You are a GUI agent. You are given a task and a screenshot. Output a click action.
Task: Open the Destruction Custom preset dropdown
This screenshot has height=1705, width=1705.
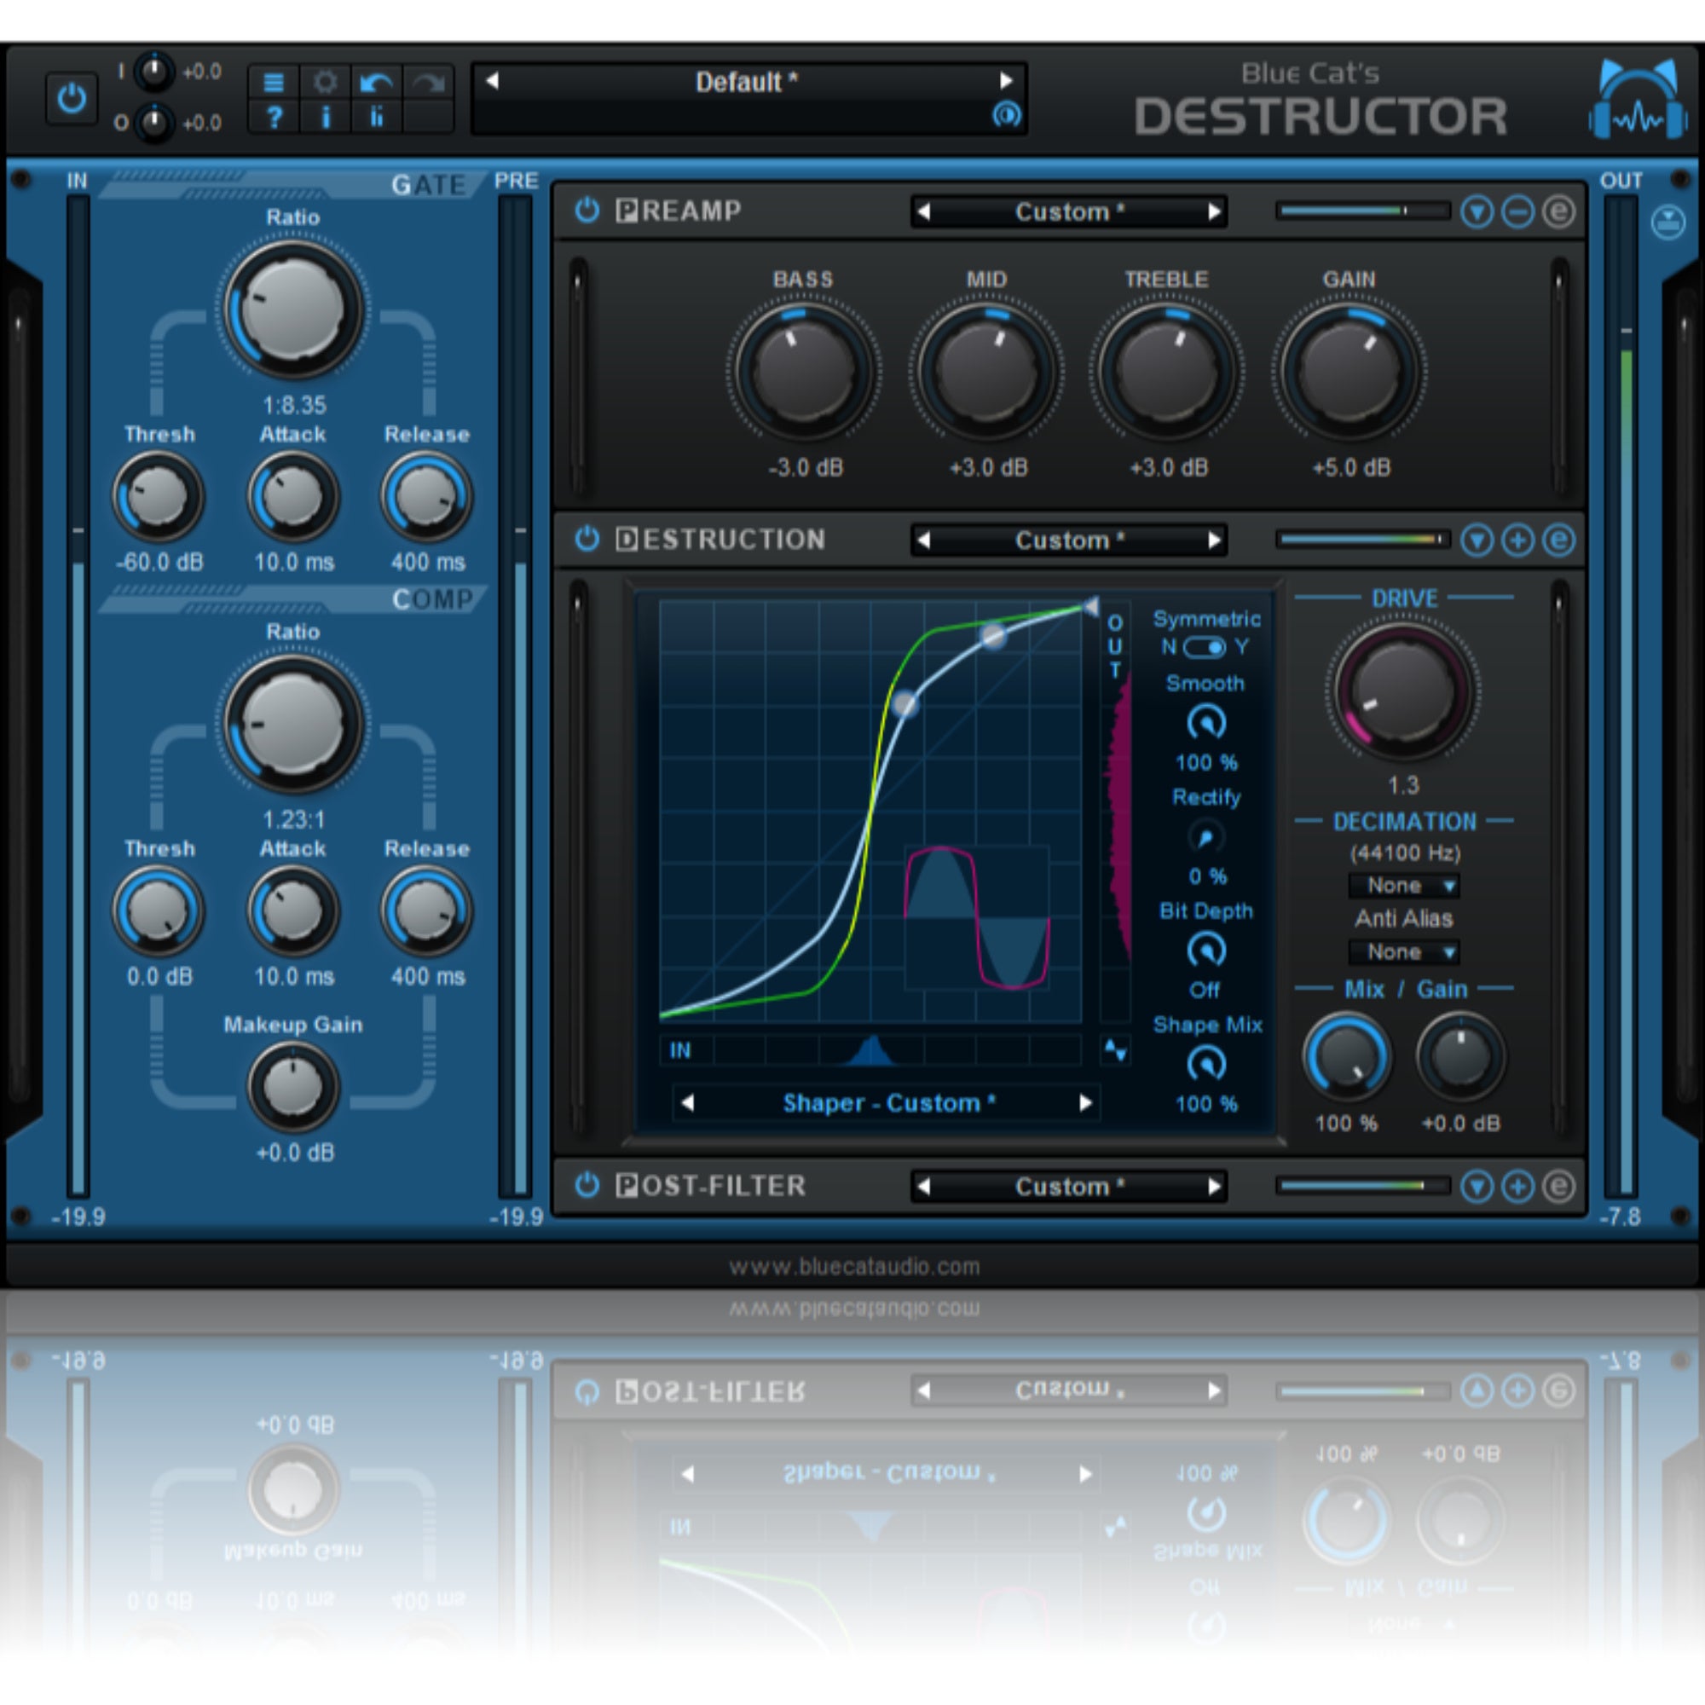pyautogui.click(x=1069, y=540)
